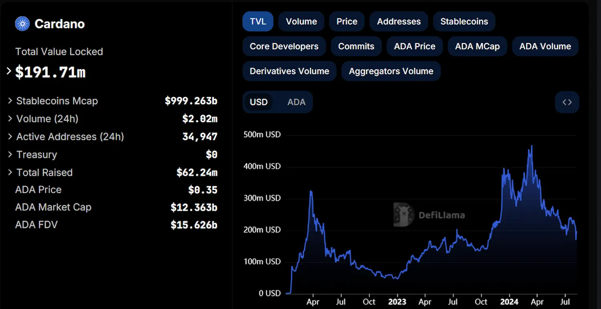The width and height of the screenshot is (601, 309).
Task: Expand the Stablecoins Mcap row
Action: (10, 101)
